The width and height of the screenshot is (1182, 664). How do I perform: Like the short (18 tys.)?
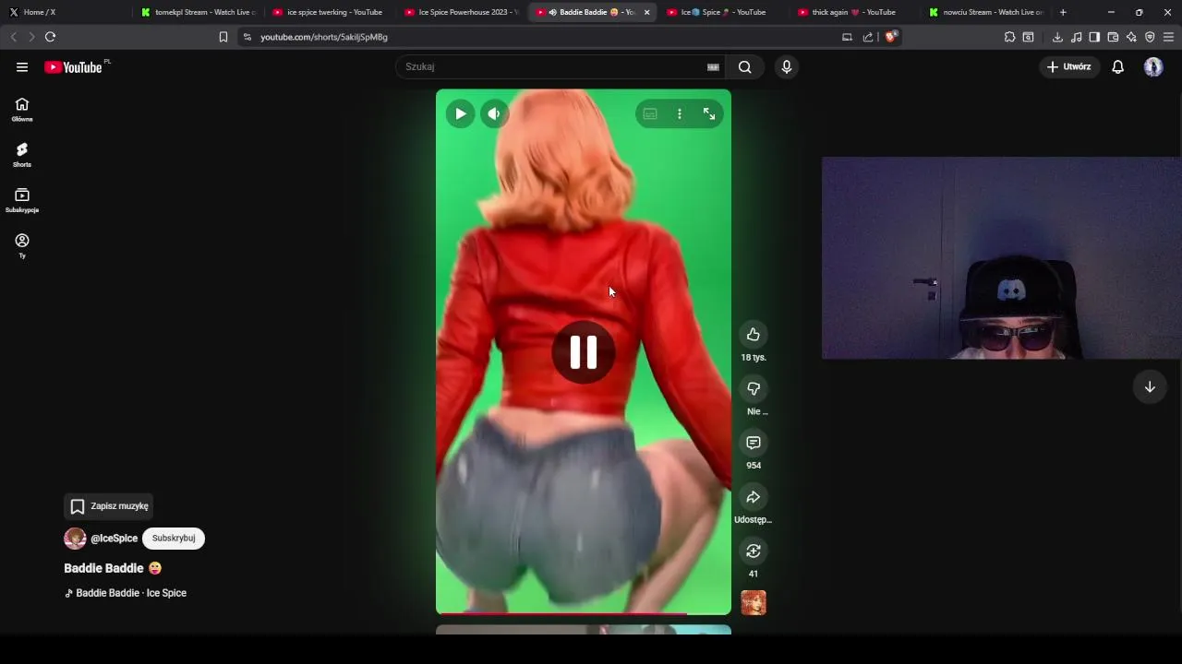click(754, 335)
